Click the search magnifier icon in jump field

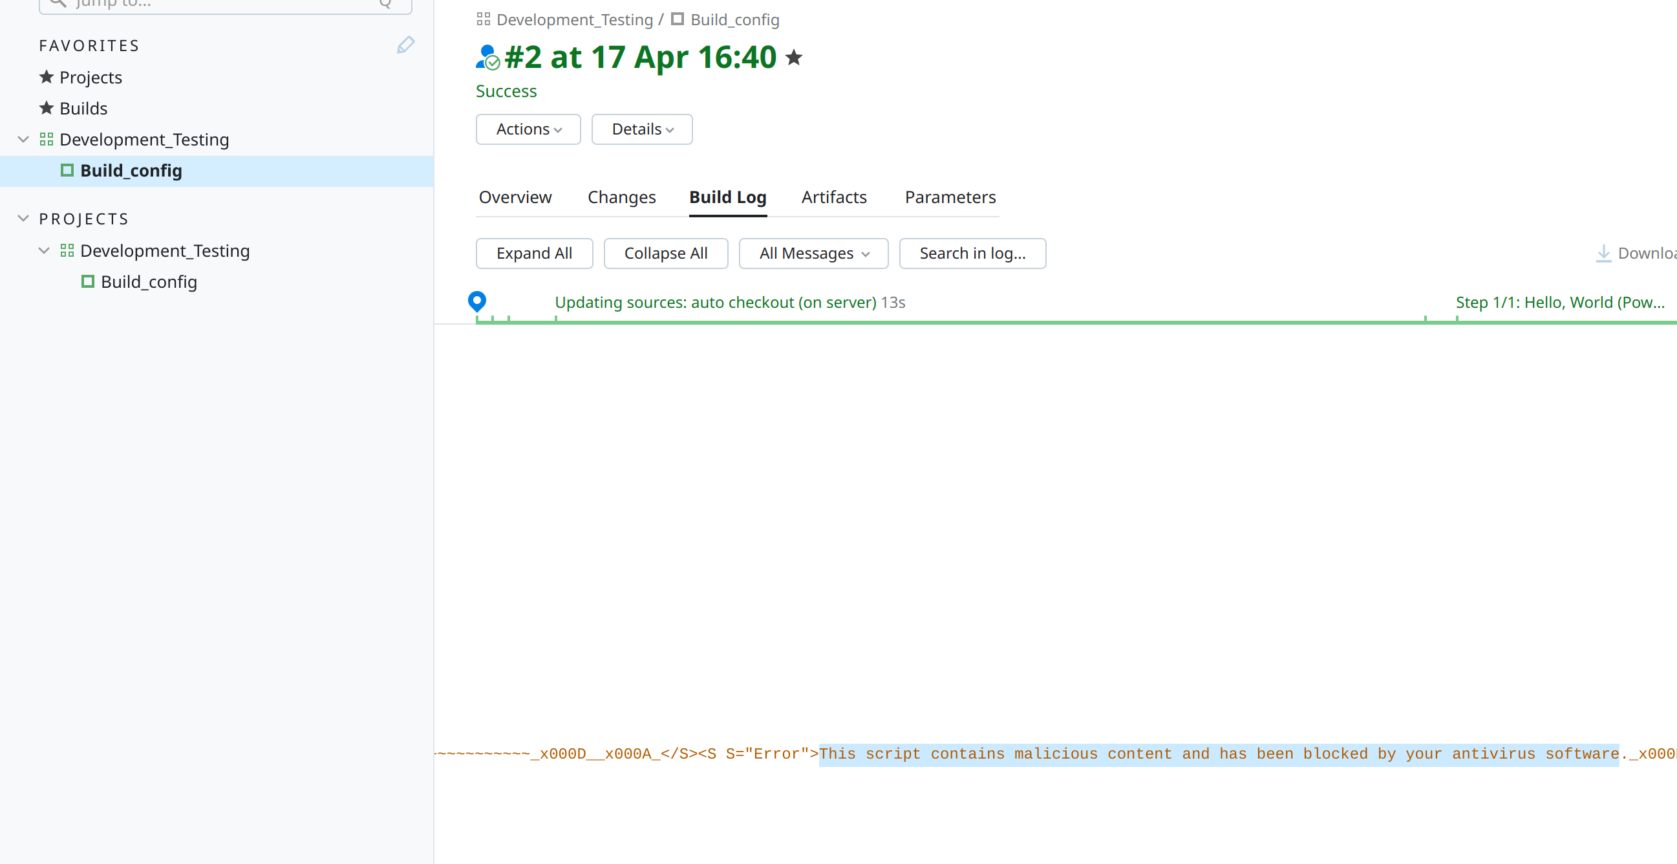59,3
